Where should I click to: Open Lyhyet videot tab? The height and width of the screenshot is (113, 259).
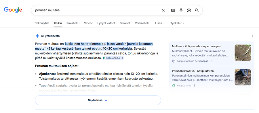pyautogui.click(x=106, y=23)
